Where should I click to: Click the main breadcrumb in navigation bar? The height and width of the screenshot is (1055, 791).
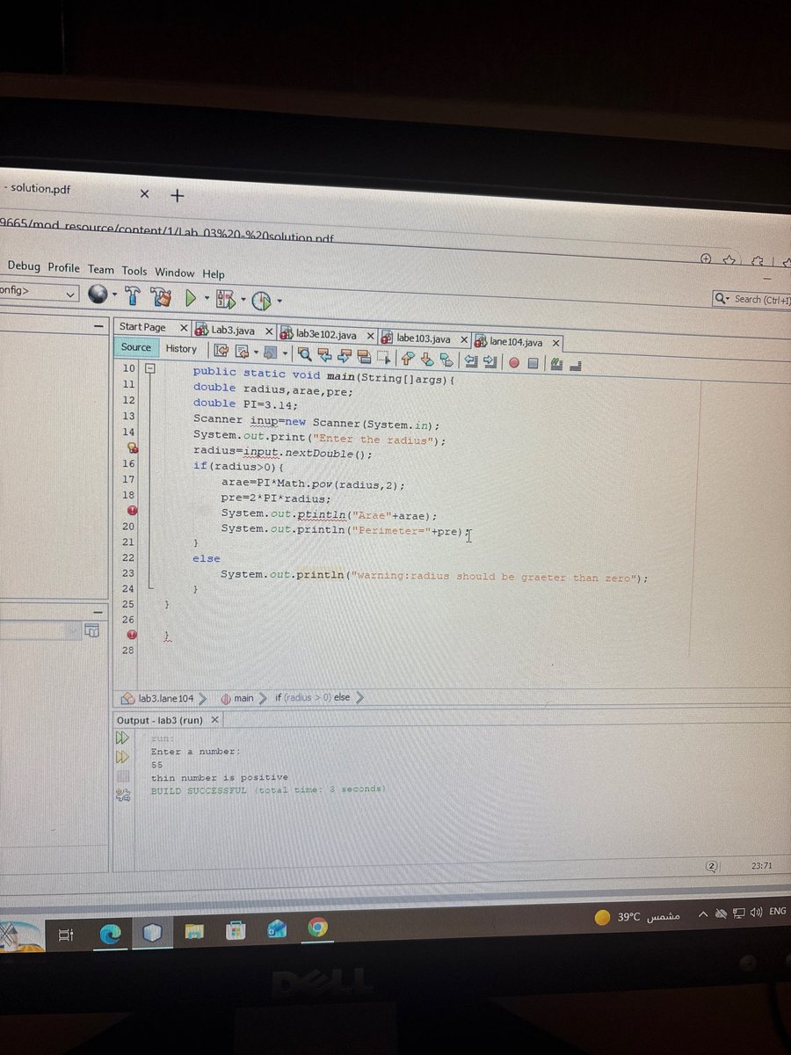243,698
